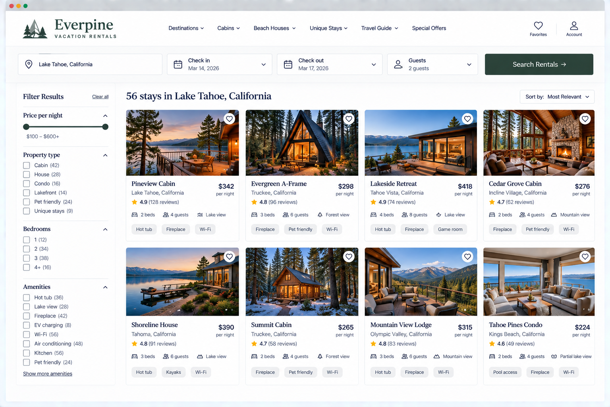
Task: Open the Account profile icon
Action: click(574, 26)
